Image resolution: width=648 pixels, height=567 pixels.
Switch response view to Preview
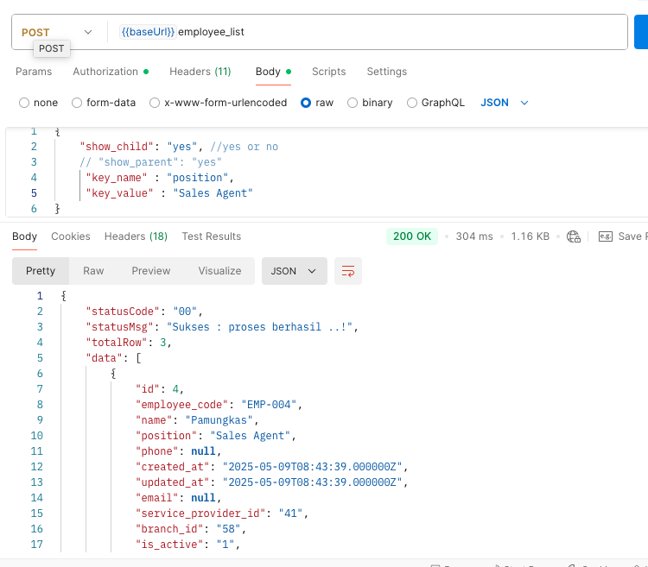(151, 271)
